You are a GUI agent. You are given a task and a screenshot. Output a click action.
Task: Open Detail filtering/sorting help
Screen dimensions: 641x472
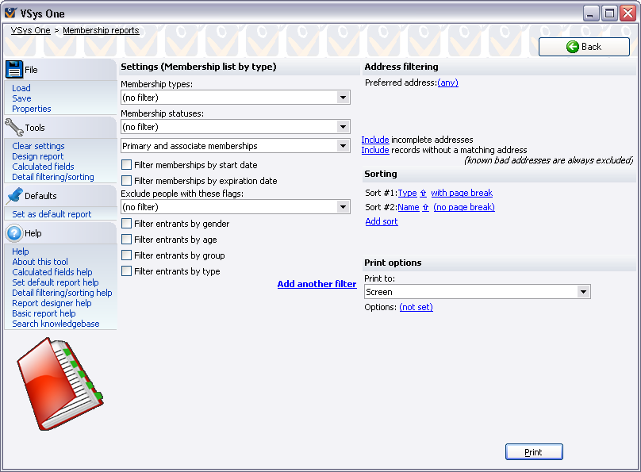click(62, 293)
